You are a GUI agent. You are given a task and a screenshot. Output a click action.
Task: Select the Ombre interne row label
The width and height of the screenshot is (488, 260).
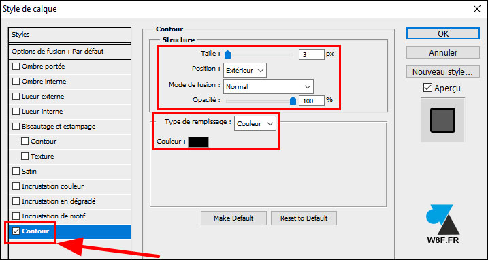click(x=44, y=82)
